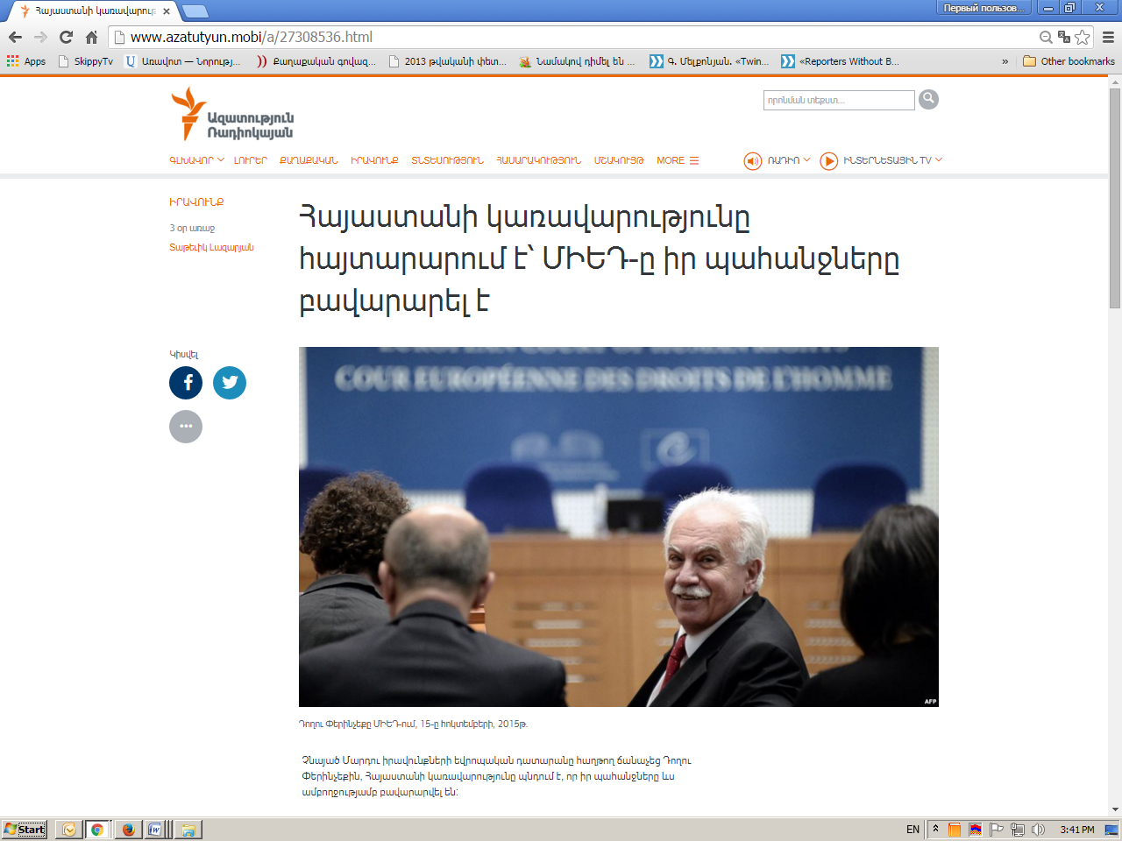Expand the MORE navigation menu
The height and width of the screenshot is (841, 1122).
coord(678,160)
